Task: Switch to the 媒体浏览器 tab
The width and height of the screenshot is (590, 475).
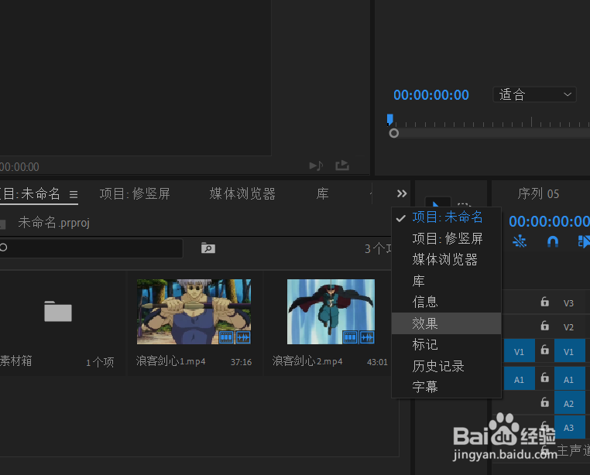Action: pyautogui.click(x=242, y=193)
